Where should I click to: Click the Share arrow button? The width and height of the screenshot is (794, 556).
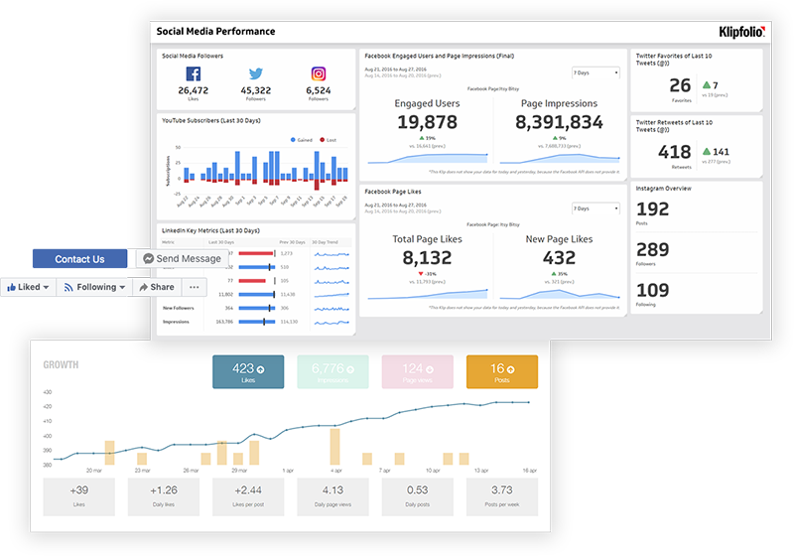[x=156, y=287]
